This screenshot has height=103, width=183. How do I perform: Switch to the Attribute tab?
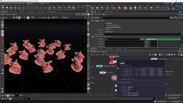102,21
